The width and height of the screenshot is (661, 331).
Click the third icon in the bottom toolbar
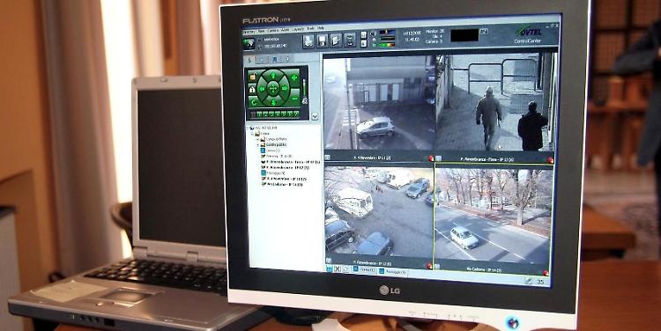pyautogui.click(x=346, y=269)
